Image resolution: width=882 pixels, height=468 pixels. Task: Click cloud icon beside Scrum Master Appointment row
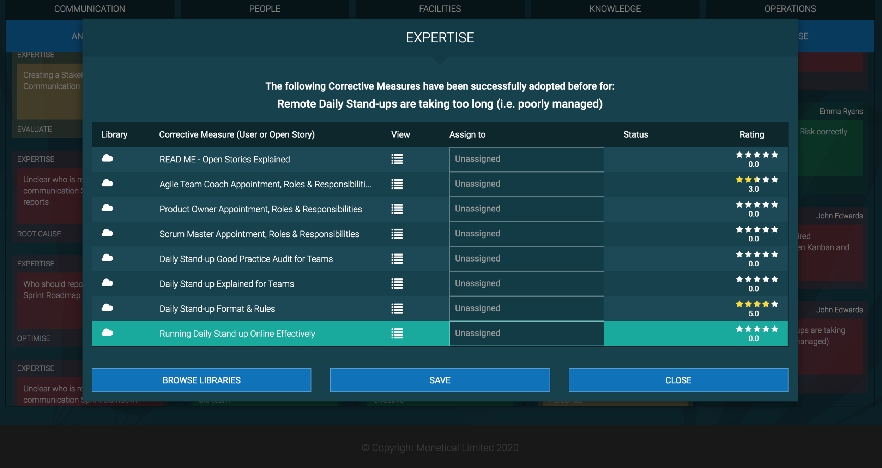107,233
